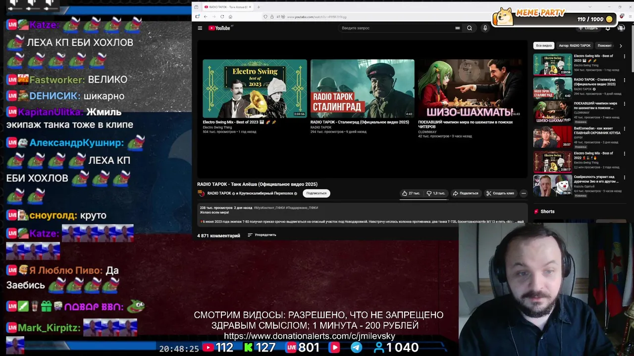
Task: Reload the page with the browser refresh icon
Action: click(x=222, y=17)
